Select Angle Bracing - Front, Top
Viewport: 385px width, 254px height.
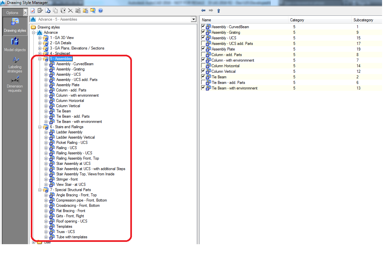click(x=76, y=195)
